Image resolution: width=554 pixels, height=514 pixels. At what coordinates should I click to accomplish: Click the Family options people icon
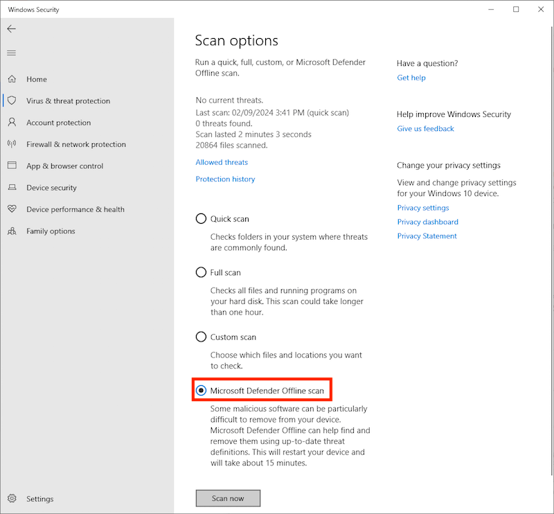tap(12, 231)
